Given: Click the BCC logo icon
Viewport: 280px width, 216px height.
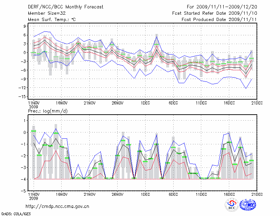Looking at the screenshot, I should tap(232, 206).
